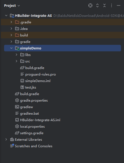Click the gradlew terminal script icon
This screenshot has width=124, height=163.
point(17,107)
